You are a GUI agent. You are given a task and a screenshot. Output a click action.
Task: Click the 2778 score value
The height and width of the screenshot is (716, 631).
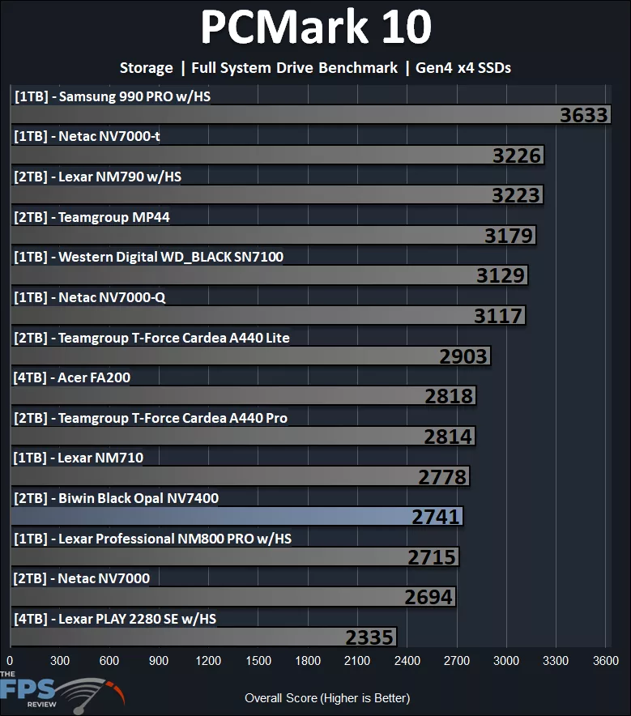[442, 477]
